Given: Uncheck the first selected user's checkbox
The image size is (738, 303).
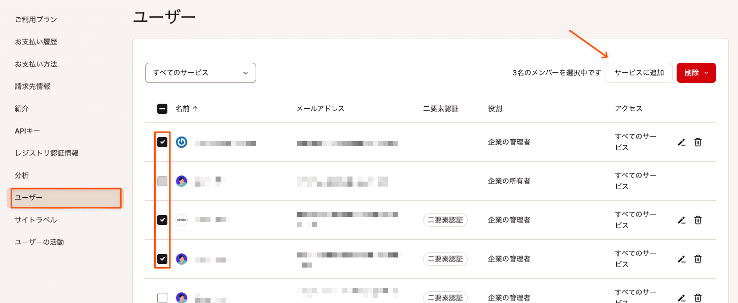Looking at the screenshot, I should (162, 142).
